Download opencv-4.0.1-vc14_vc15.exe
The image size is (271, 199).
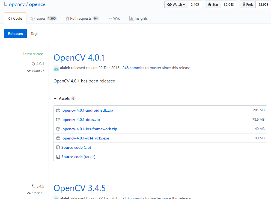tap(86, 138)
